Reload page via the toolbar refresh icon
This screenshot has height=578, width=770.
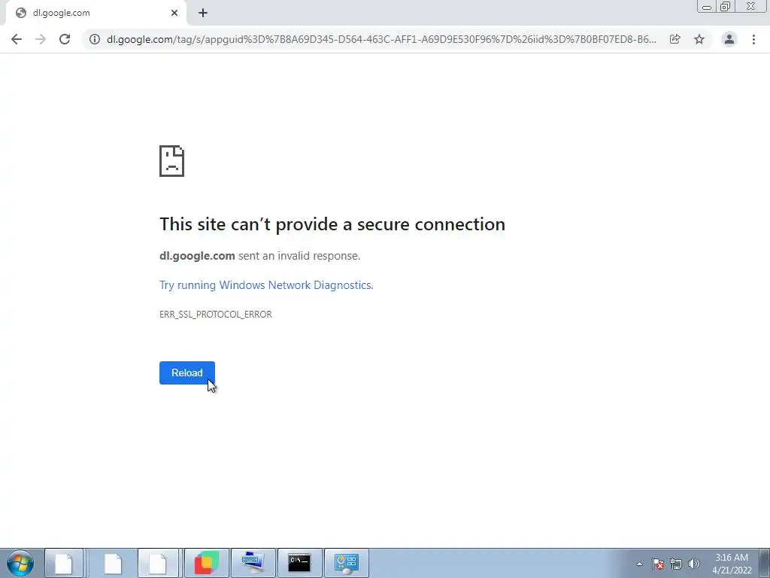pyautogui.click(x=65, y=39)
